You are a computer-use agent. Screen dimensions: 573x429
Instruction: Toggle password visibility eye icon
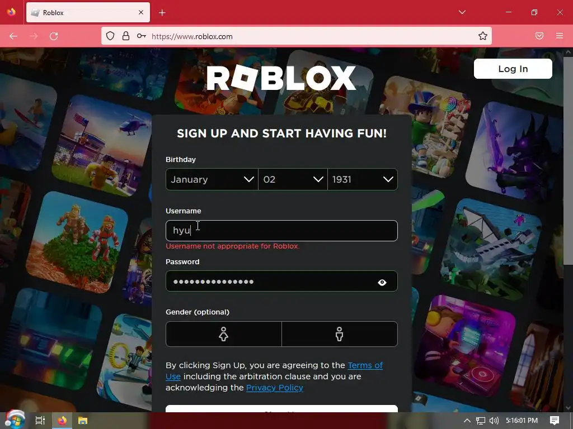click(x=382, y=282)
